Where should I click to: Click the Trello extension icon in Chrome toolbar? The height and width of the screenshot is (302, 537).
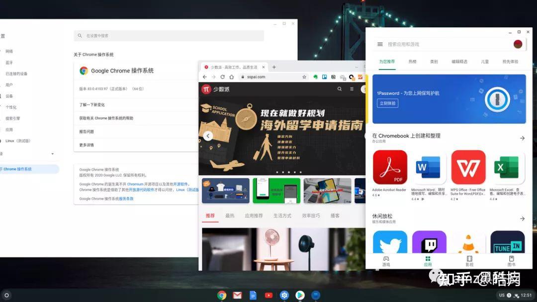click(x=324, y=77)
